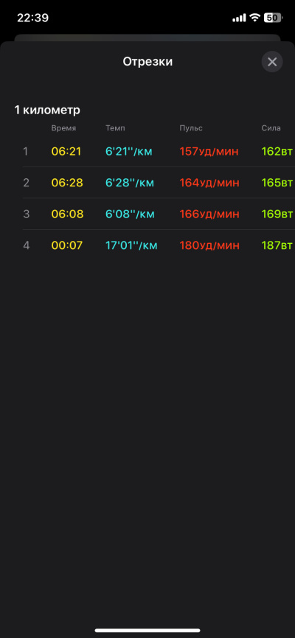Image resolution: width=295 pixels, height=638 pixels.
Task: Select the Сила column header
Action: coord(271,128)
